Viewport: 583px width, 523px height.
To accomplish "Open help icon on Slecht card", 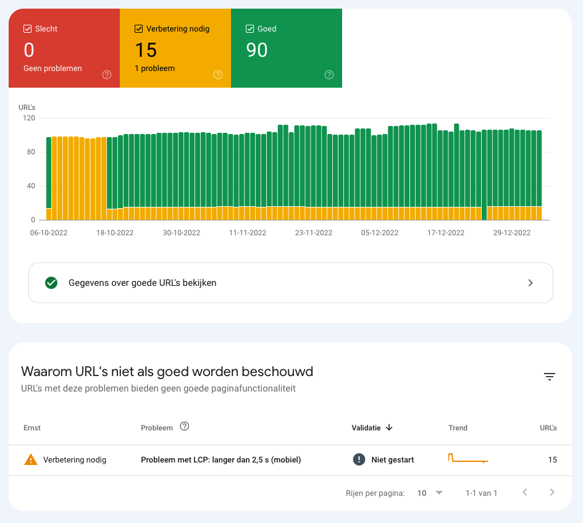I will point(107,75).
